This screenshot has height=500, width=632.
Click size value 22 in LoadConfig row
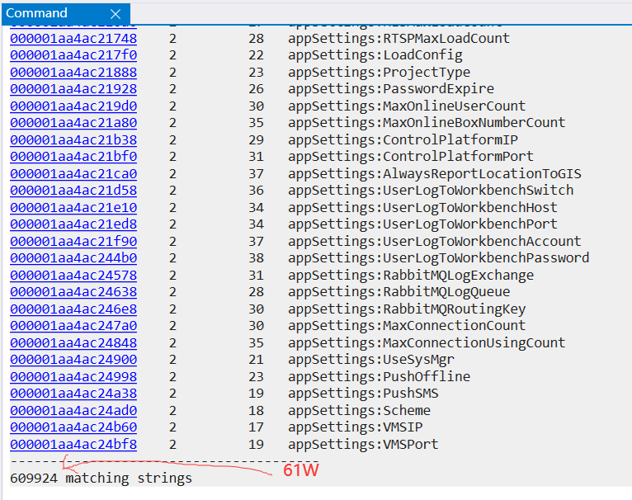coord(257,54)
